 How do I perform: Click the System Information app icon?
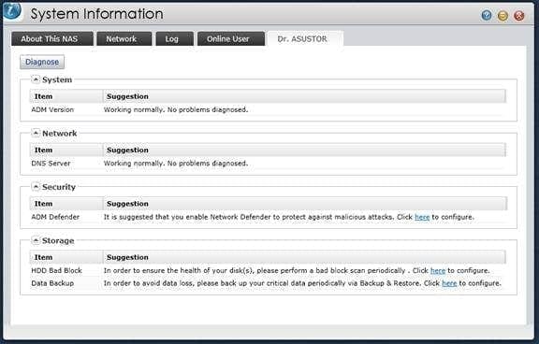pyautogui.click(x=11, y=10)
